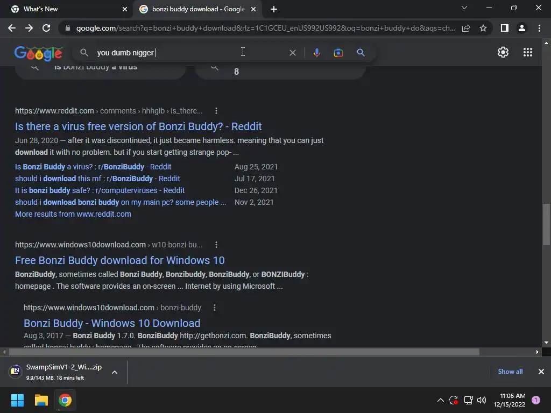Open the notification badge icon

[x=536, y=400]
